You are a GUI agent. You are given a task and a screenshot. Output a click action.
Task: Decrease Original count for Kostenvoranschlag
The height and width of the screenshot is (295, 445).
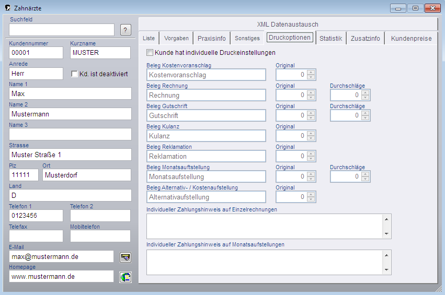coord(311,77)
